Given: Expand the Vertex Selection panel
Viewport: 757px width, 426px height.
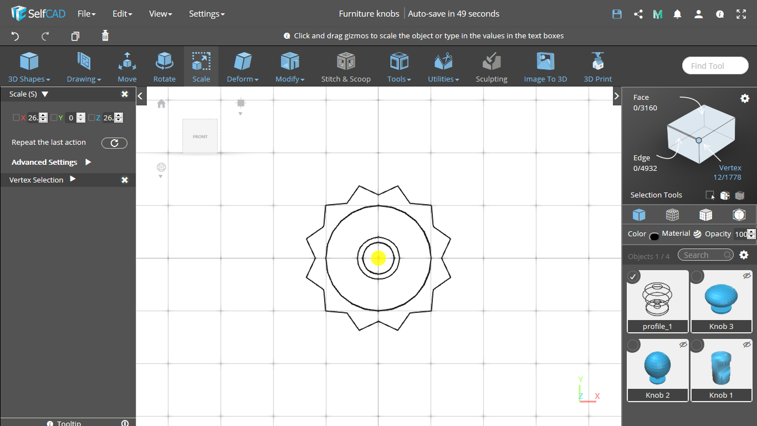Looking at the screenshot, I should [72, 179].
